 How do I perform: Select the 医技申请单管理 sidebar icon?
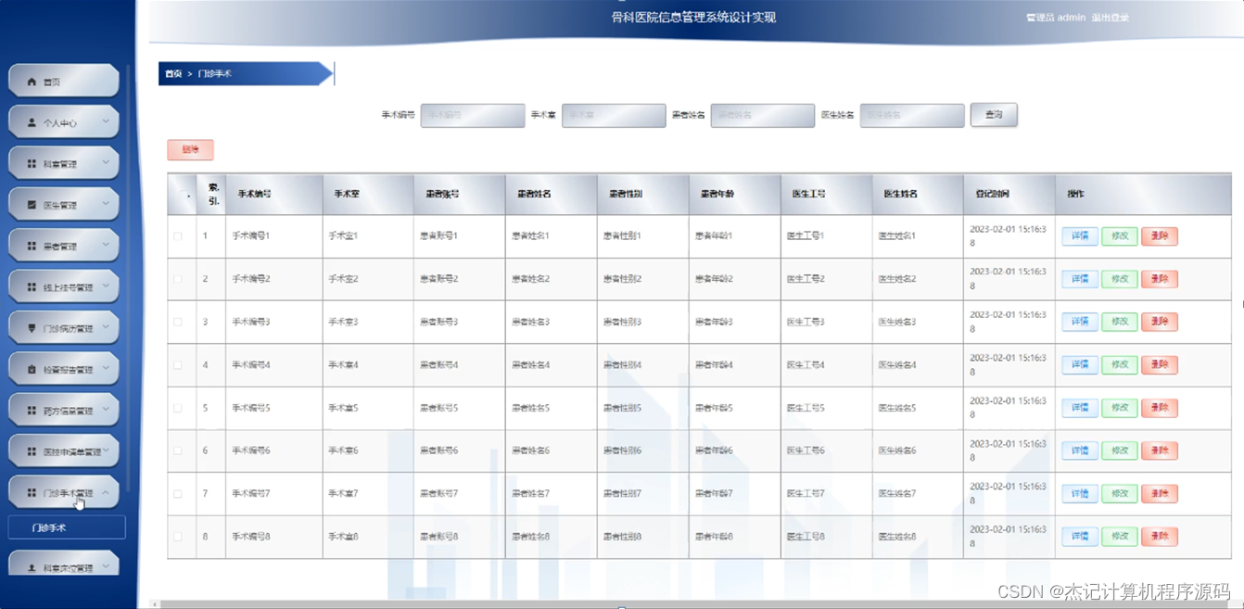[x=32, y=451]
